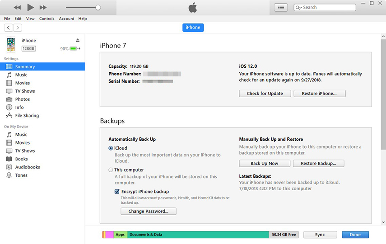Go back with the left arrow button
Viewport: 386px width, 244px height.
[x=9, y=28]
